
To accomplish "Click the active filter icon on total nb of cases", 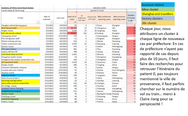I will coord(75,22).
